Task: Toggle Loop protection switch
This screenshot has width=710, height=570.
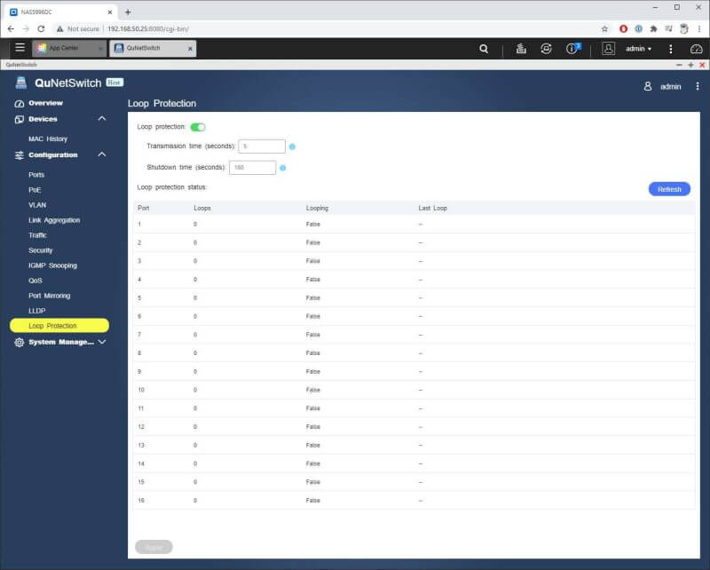Action: 198,127
